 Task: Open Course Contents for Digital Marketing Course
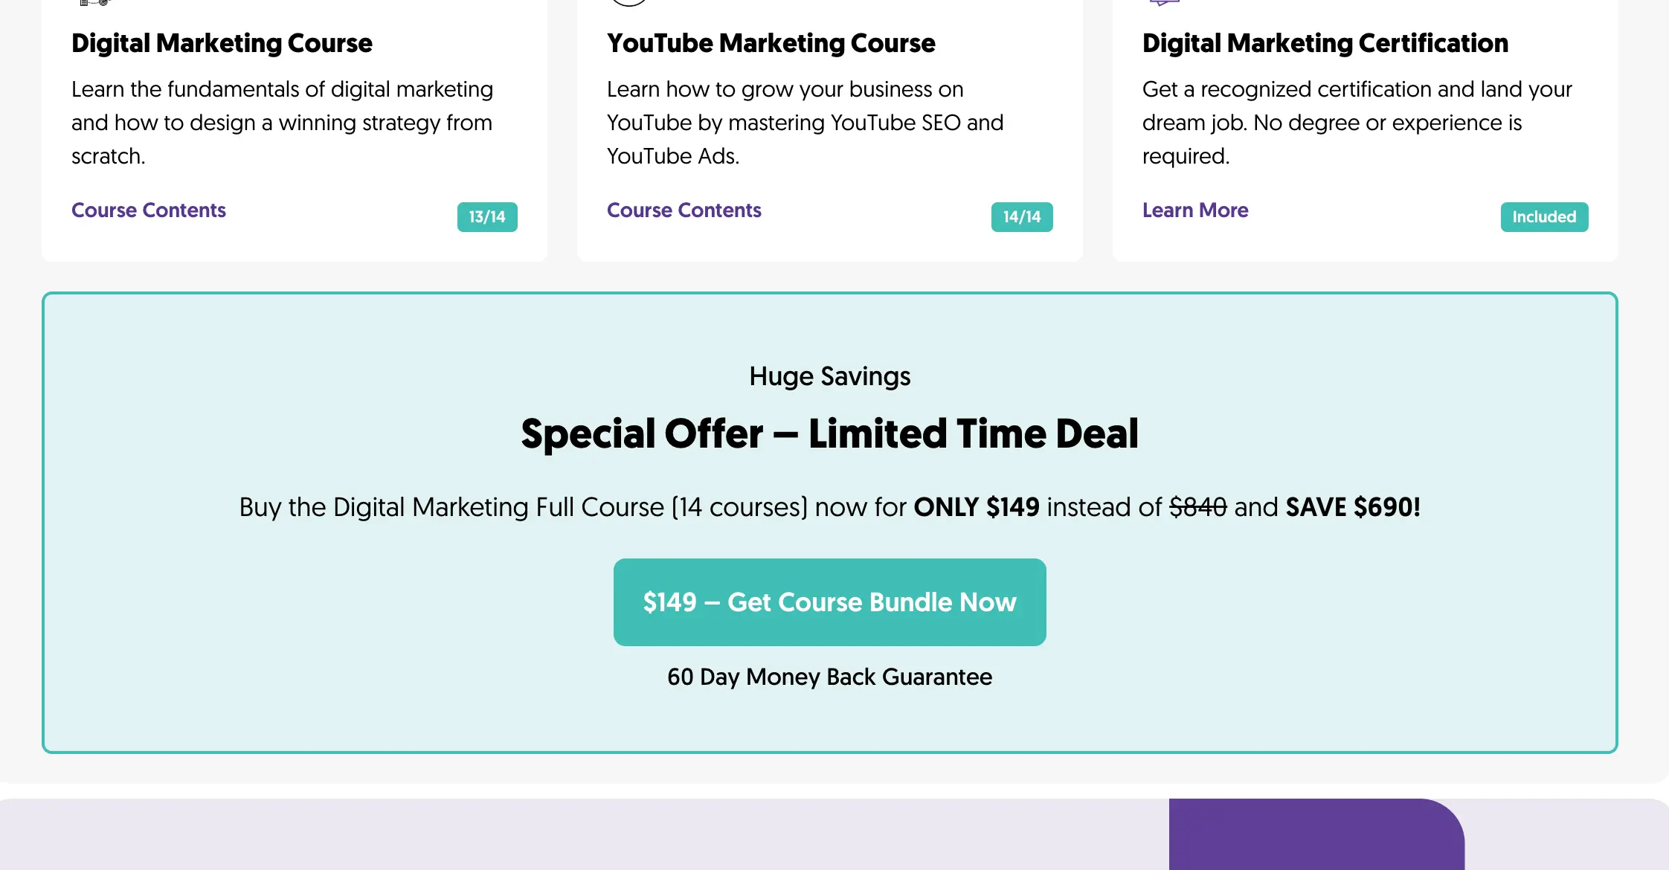[x=149, y=210]
